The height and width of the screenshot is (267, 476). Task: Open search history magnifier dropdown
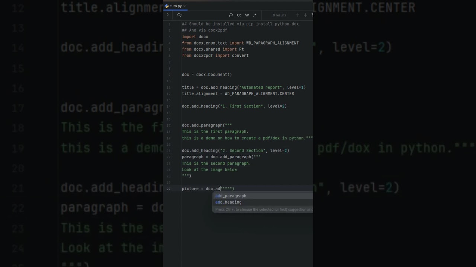coord(180,15)
